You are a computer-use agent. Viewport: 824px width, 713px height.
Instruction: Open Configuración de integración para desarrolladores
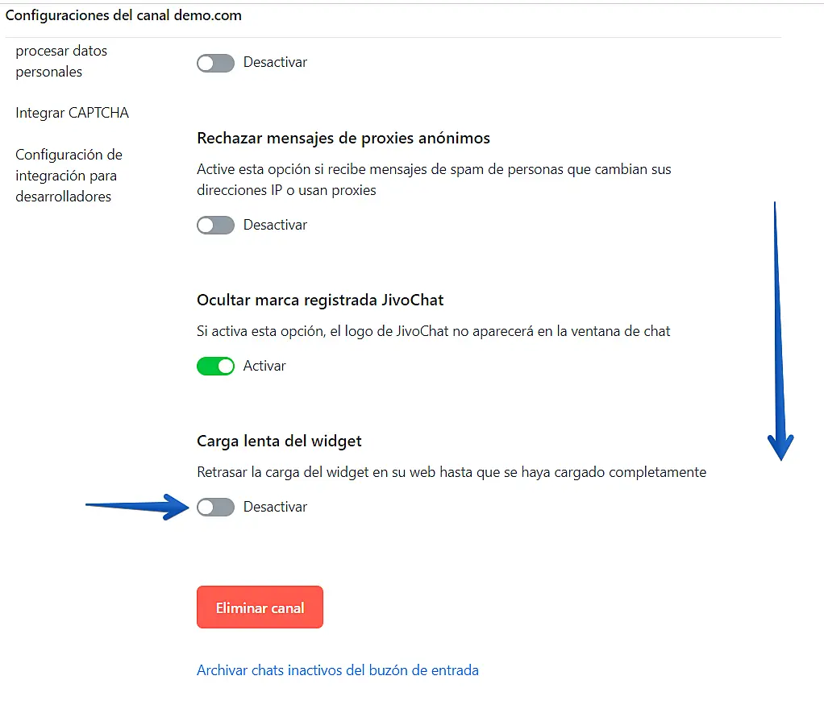coord(69,176)
